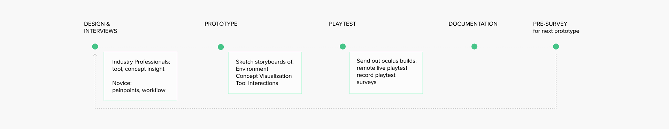Select the PROTOTYPE heading
The height and width of the screenshot is (129, 669).
click(221, 24)
